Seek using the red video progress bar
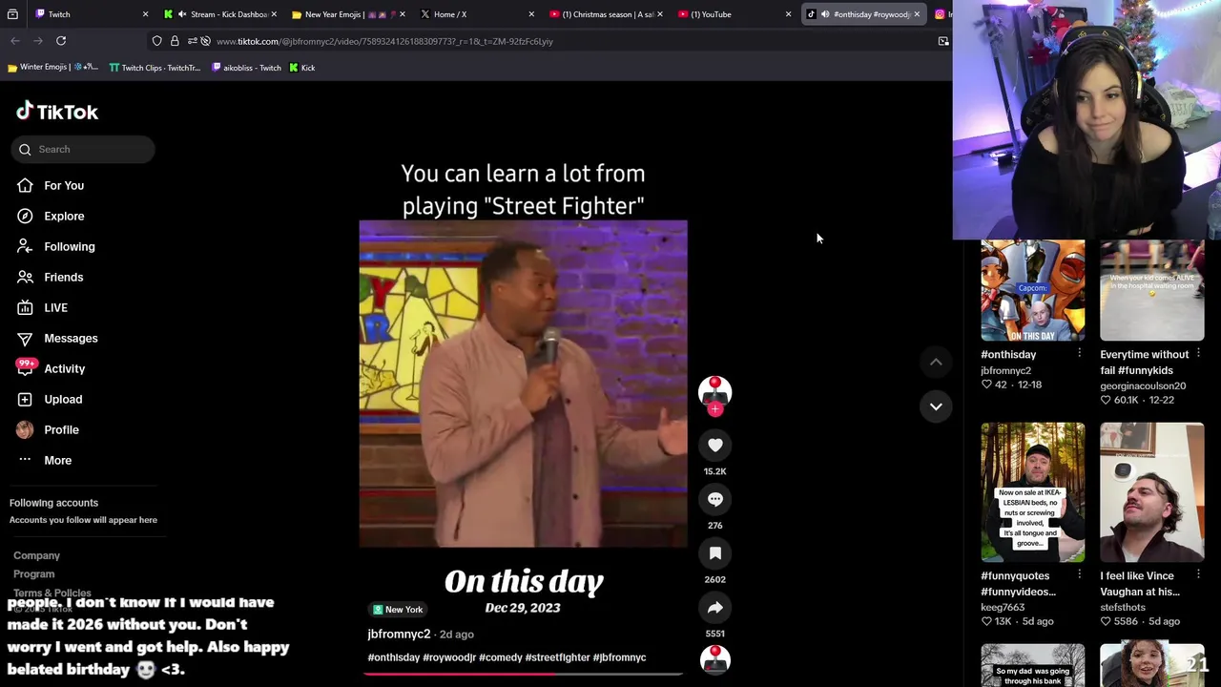 (x=523, y=674)
